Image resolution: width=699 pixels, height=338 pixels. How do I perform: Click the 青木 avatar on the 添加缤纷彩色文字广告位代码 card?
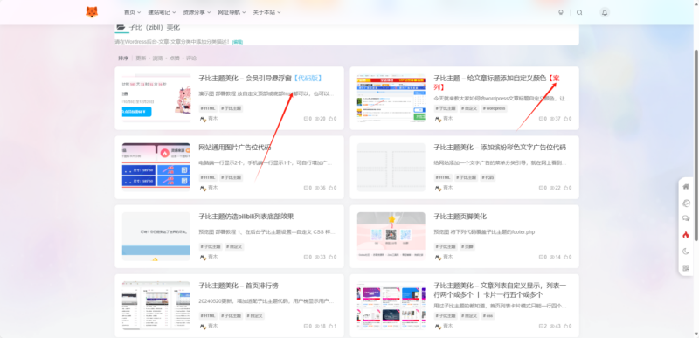coord(438,188)
